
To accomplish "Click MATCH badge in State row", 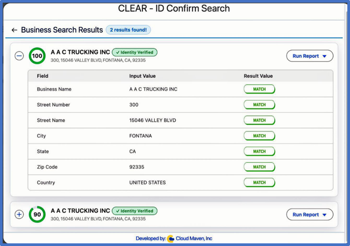I will (x=259, y=151).
